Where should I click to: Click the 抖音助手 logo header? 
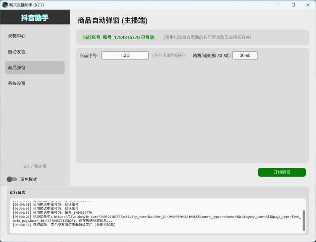35,18
